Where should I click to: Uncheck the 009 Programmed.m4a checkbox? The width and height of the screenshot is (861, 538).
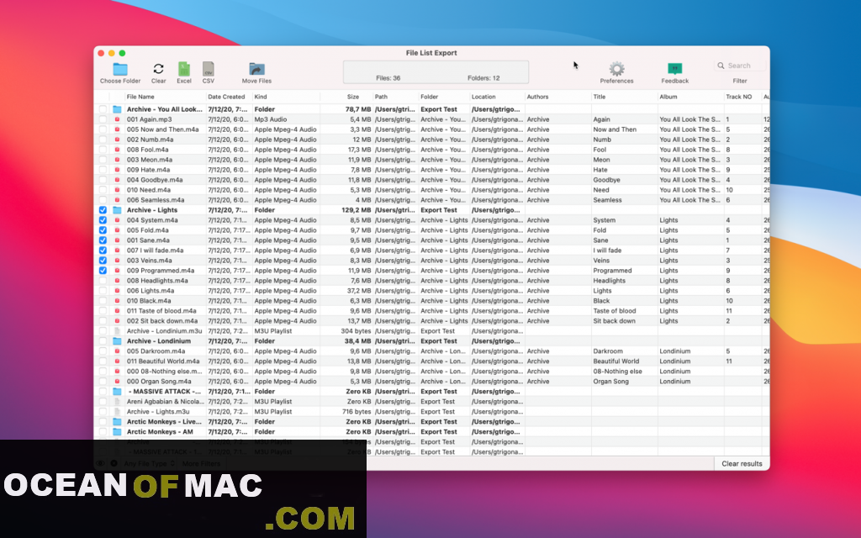tap(103, 271)
